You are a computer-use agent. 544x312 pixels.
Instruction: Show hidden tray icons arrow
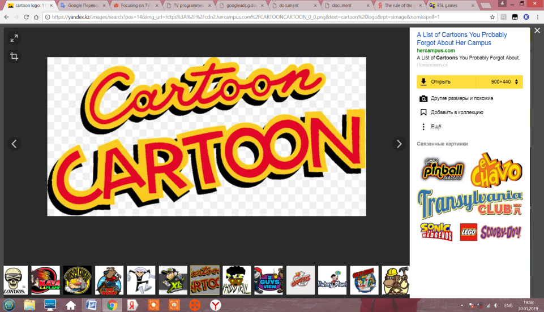click(462, 305)
